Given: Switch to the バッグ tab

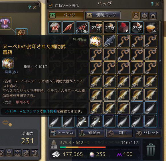Looking at the screenshot, I should click(x=66, y=15).
